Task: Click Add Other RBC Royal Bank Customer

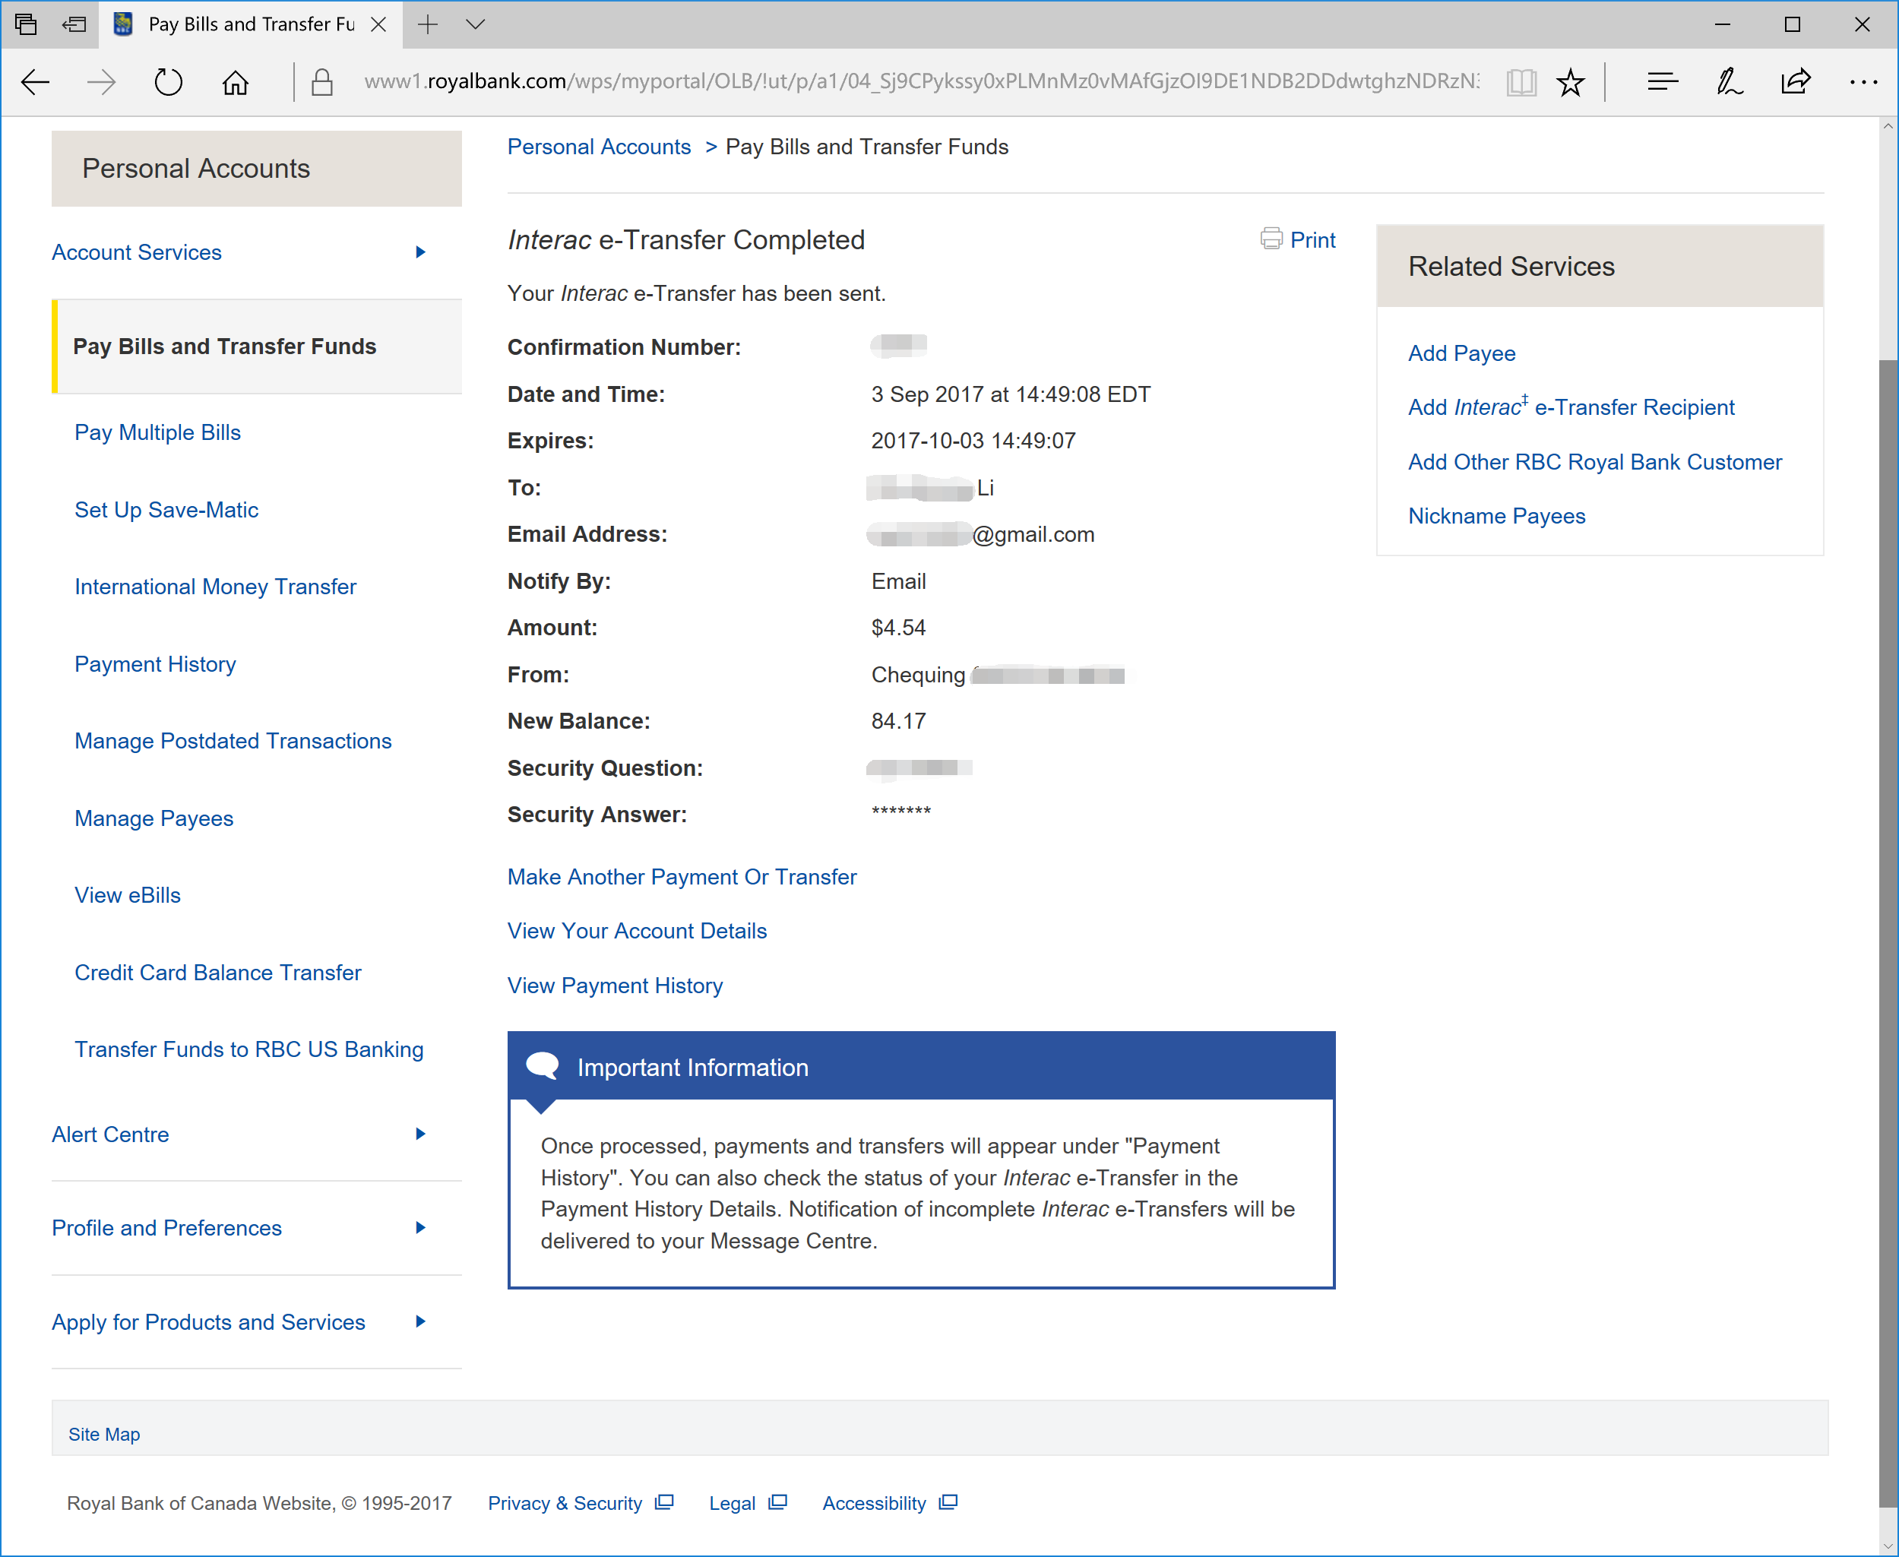Action: (x=1595, y=462)
